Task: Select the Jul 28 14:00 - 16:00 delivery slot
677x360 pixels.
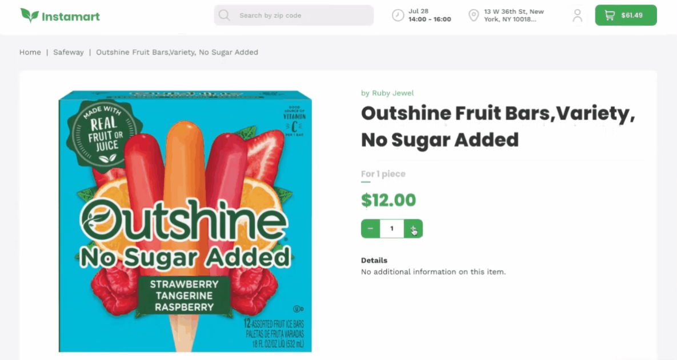Action: [x=430, y=15]
